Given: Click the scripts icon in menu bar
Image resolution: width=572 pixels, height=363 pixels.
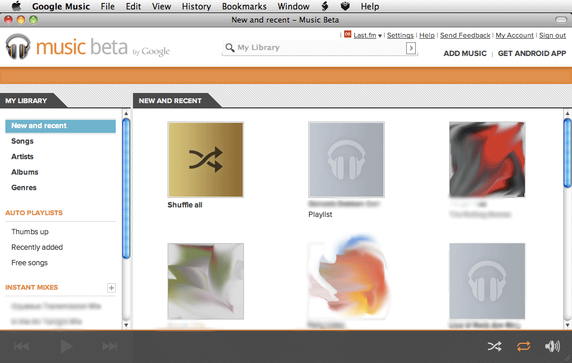Looking at the screenshot, I should tap(324, 6).
